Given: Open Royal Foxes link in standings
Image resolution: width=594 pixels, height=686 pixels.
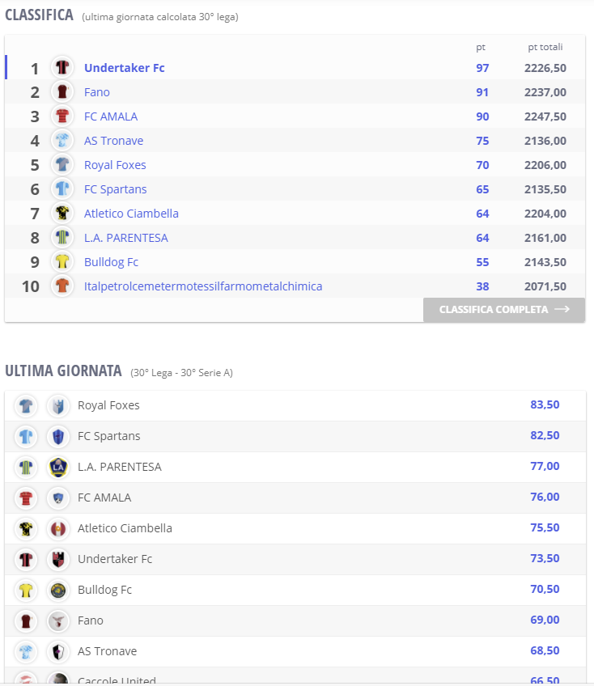Looking at the screenshot, I should [x=115, y=165].
